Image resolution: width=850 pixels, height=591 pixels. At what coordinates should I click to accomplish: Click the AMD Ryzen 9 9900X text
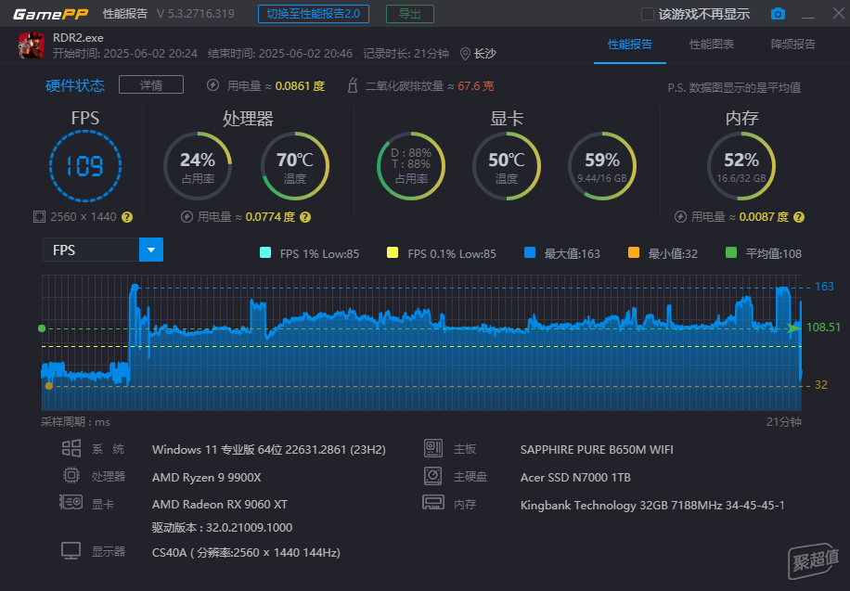click(x=207, y=478)
